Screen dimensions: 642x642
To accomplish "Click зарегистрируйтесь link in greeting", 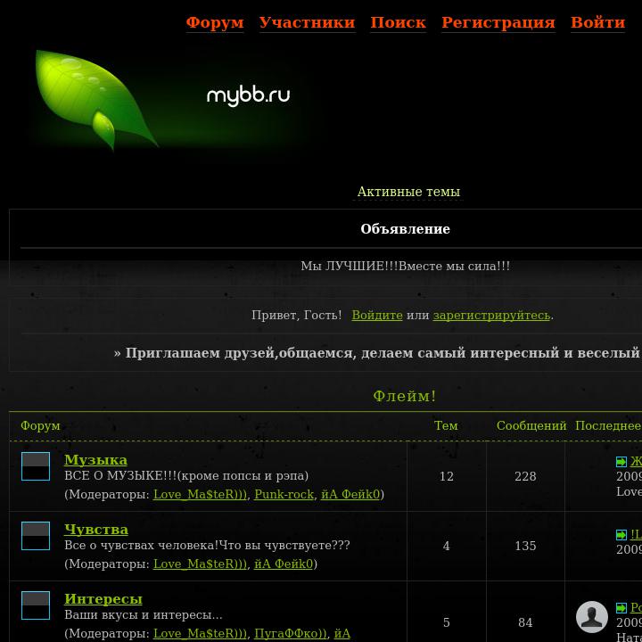I will click(491, 316).
